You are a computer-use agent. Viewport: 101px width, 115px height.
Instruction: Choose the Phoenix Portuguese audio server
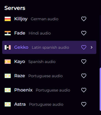tap(49, 90)
